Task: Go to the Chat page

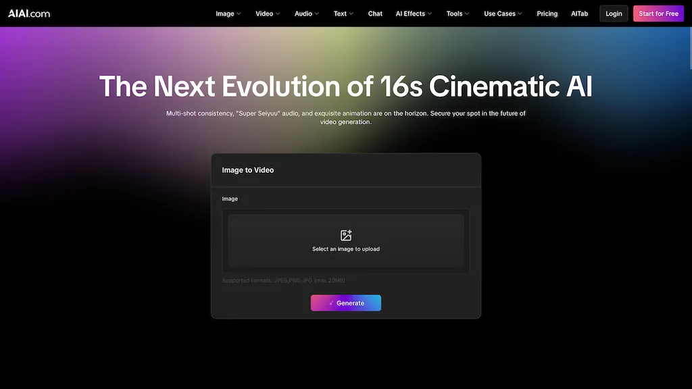Action: click(375, 14)
